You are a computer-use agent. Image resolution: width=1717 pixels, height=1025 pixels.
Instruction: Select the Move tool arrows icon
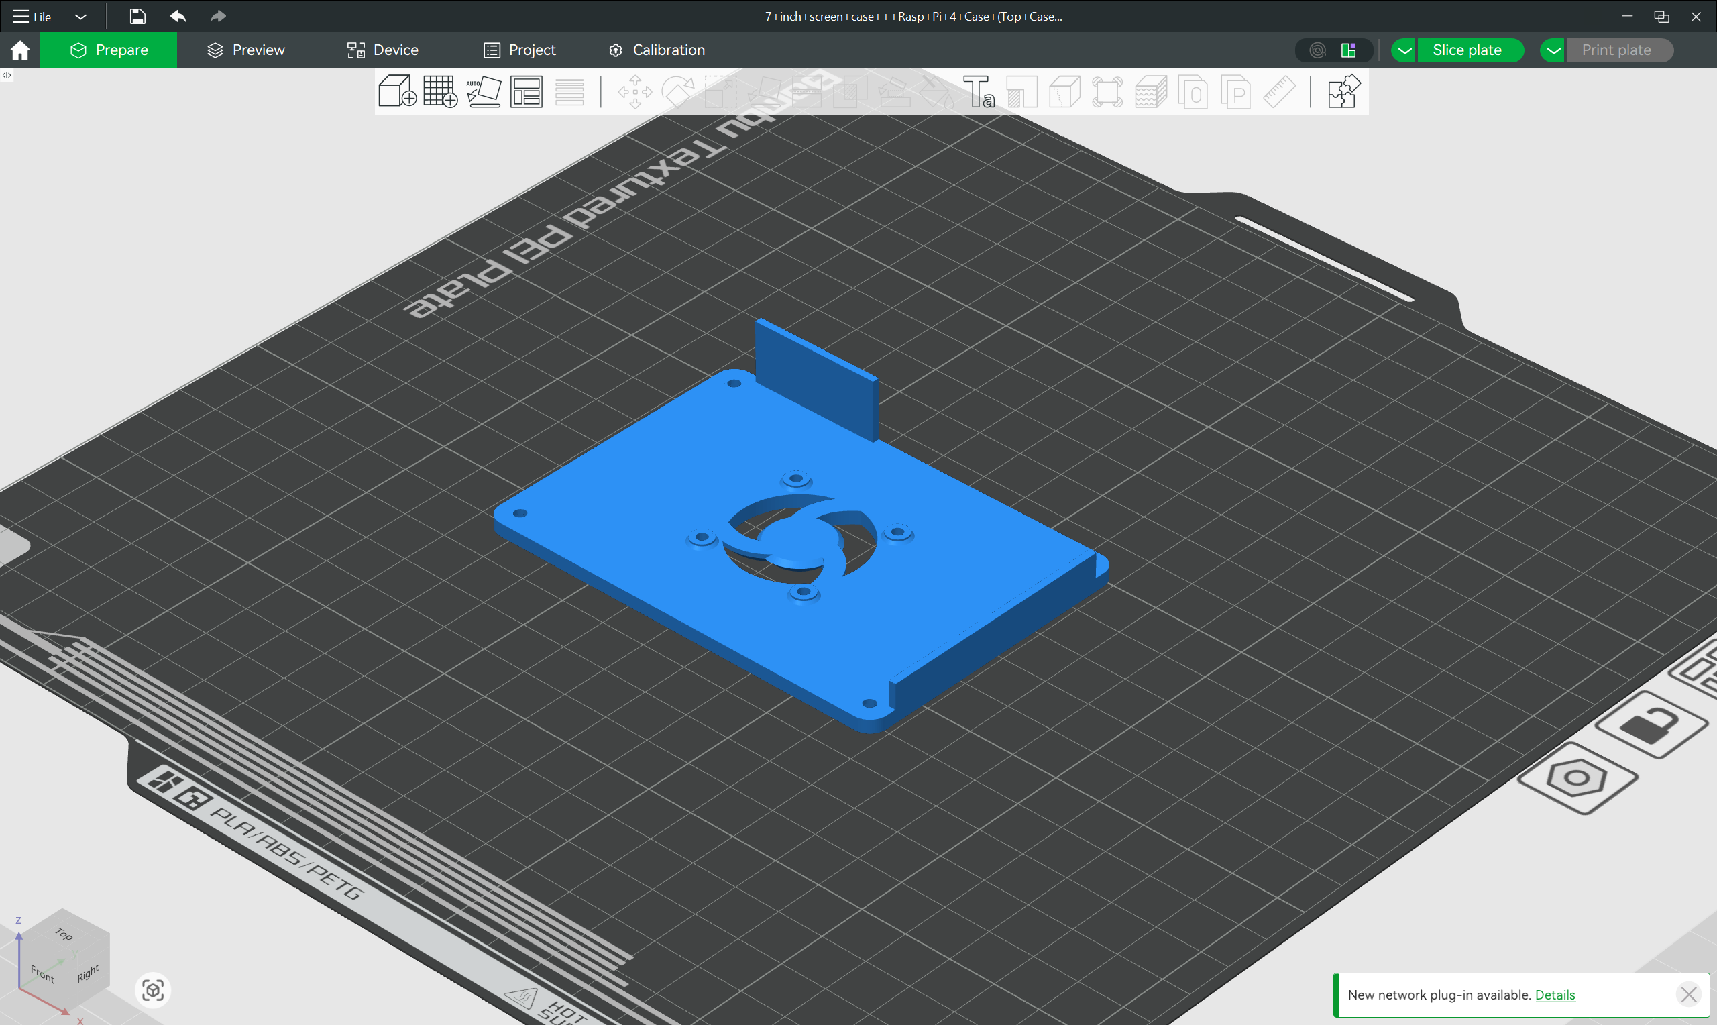click(634, 91)
